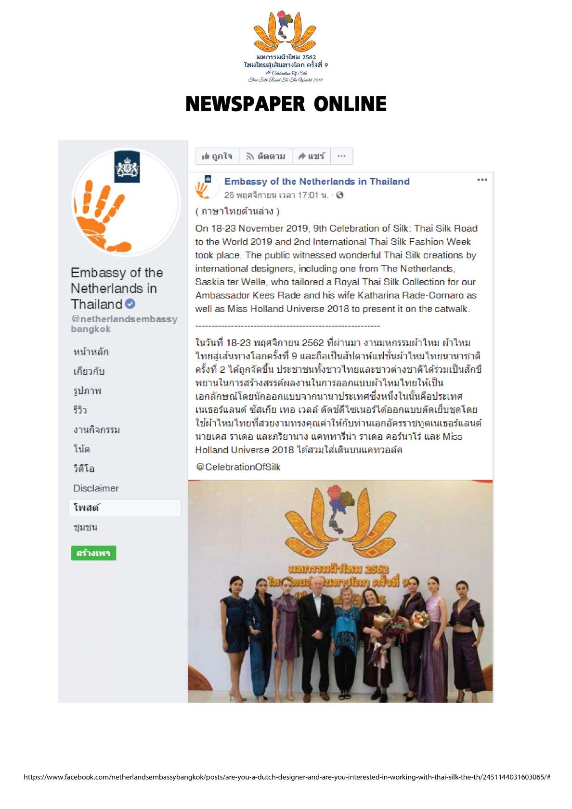Open the post options three-dot menu
This screenshot has width=572, height=809.
pos(482,180)
